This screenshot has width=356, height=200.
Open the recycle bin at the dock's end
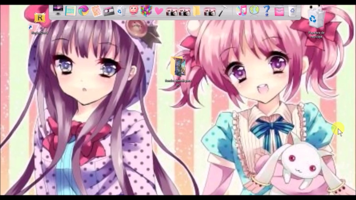coord(292,11)
